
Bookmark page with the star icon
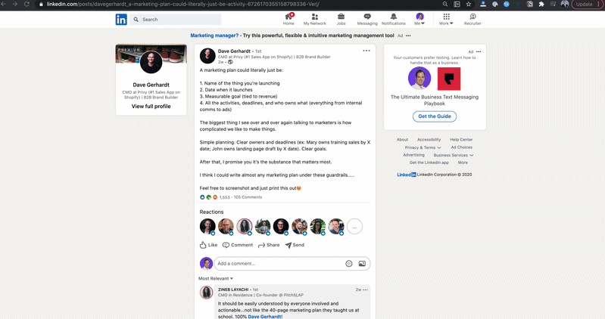[x=469, y=5]
